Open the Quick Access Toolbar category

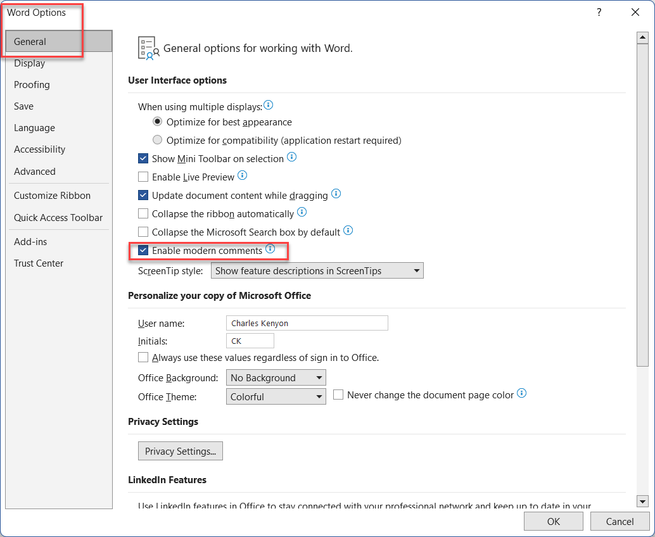(59, 218)
